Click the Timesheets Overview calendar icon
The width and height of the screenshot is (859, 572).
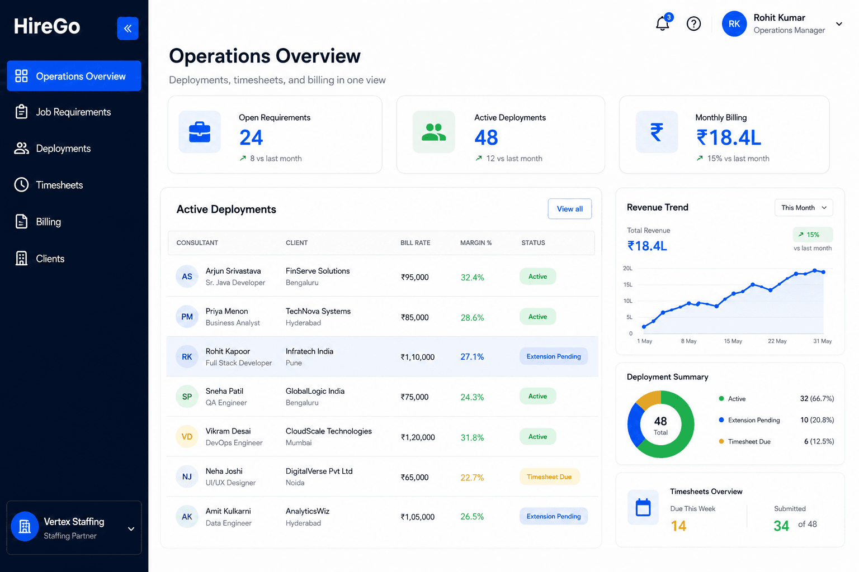point(643,507)
